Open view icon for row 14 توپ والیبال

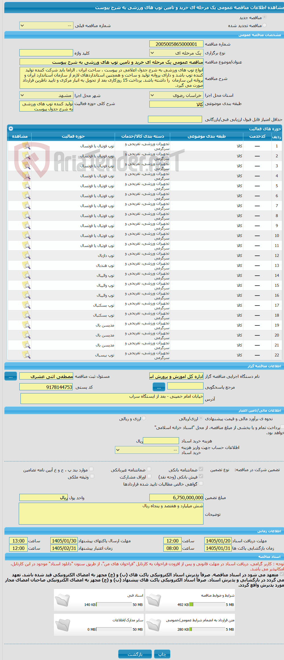[x=26, y=275]
